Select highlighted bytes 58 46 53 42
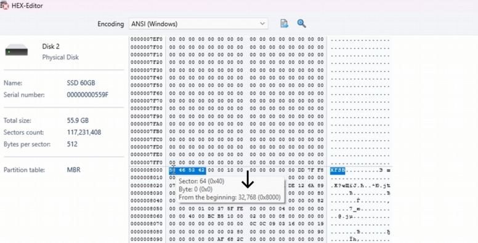Image resolution: width=478 pixels, height=243 pixels. click(x=187, y=170)
